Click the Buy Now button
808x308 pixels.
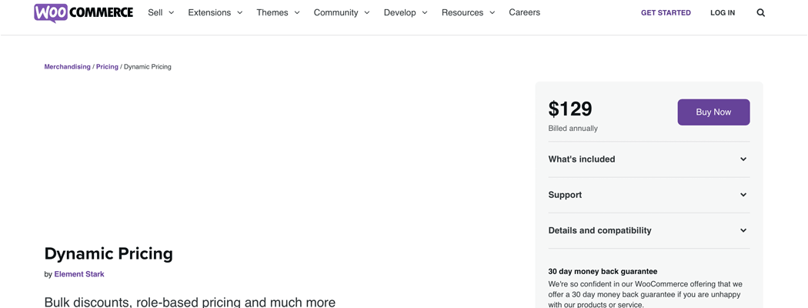point(713,112)
